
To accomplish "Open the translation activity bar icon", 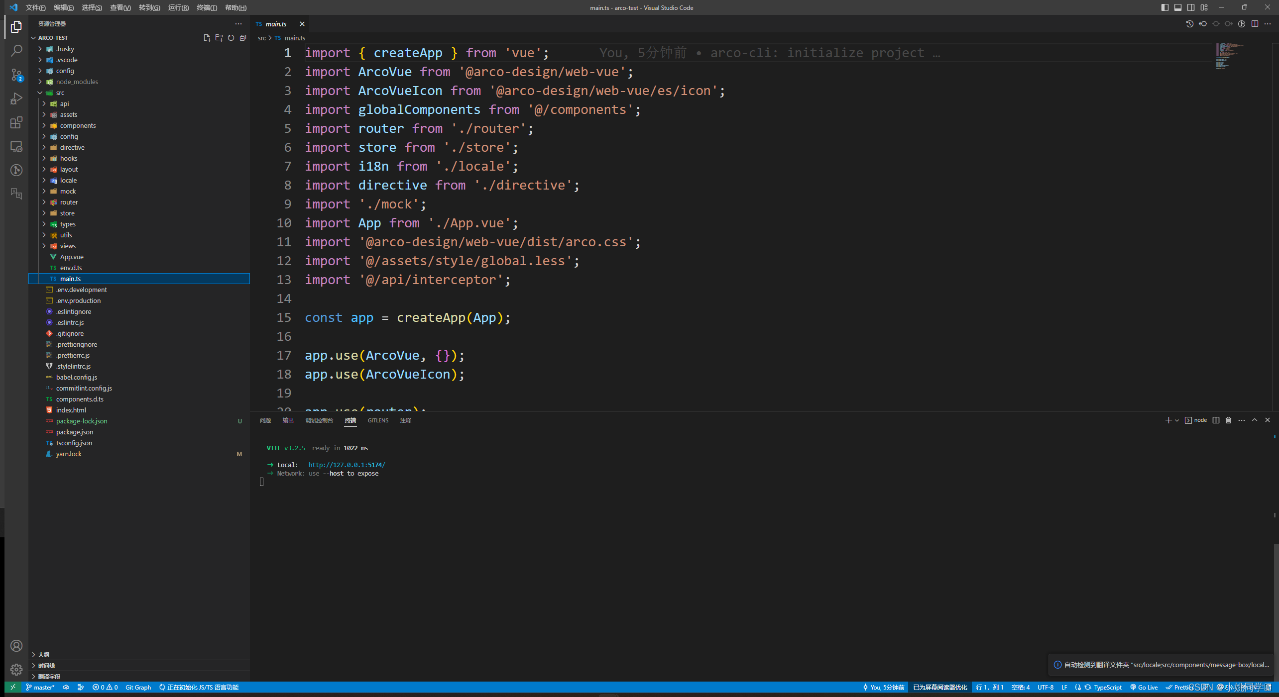I will coord(16,194).
